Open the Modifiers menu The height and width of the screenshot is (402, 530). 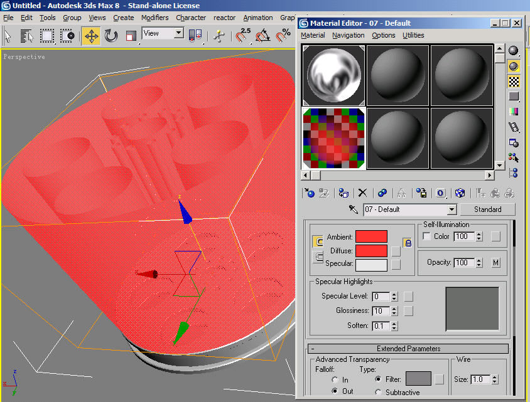coord(154,18)
